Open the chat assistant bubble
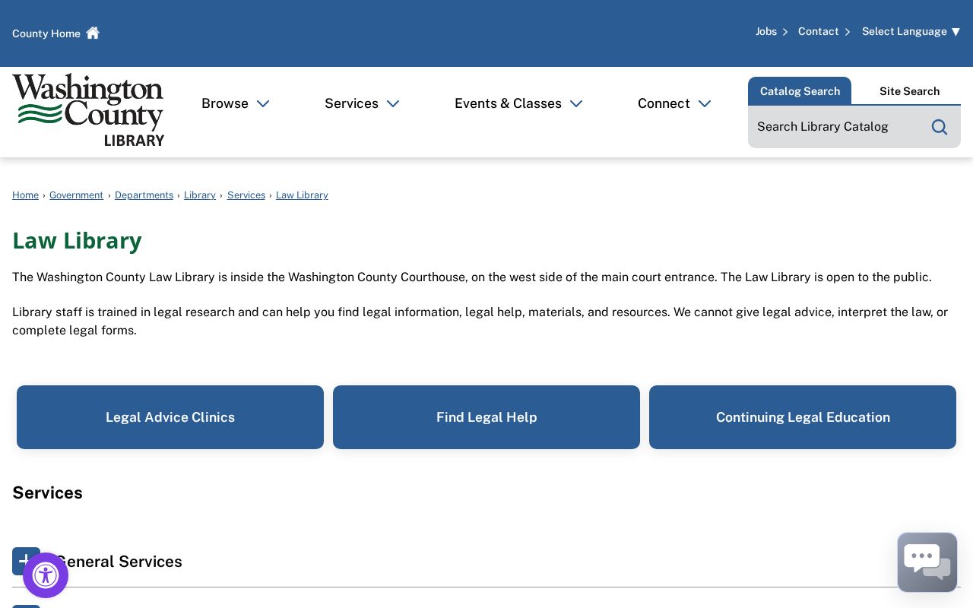The image size is (973, 608). 927,562
